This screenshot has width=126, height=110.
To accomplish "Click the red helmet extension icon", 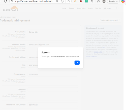I will (81, 1).
